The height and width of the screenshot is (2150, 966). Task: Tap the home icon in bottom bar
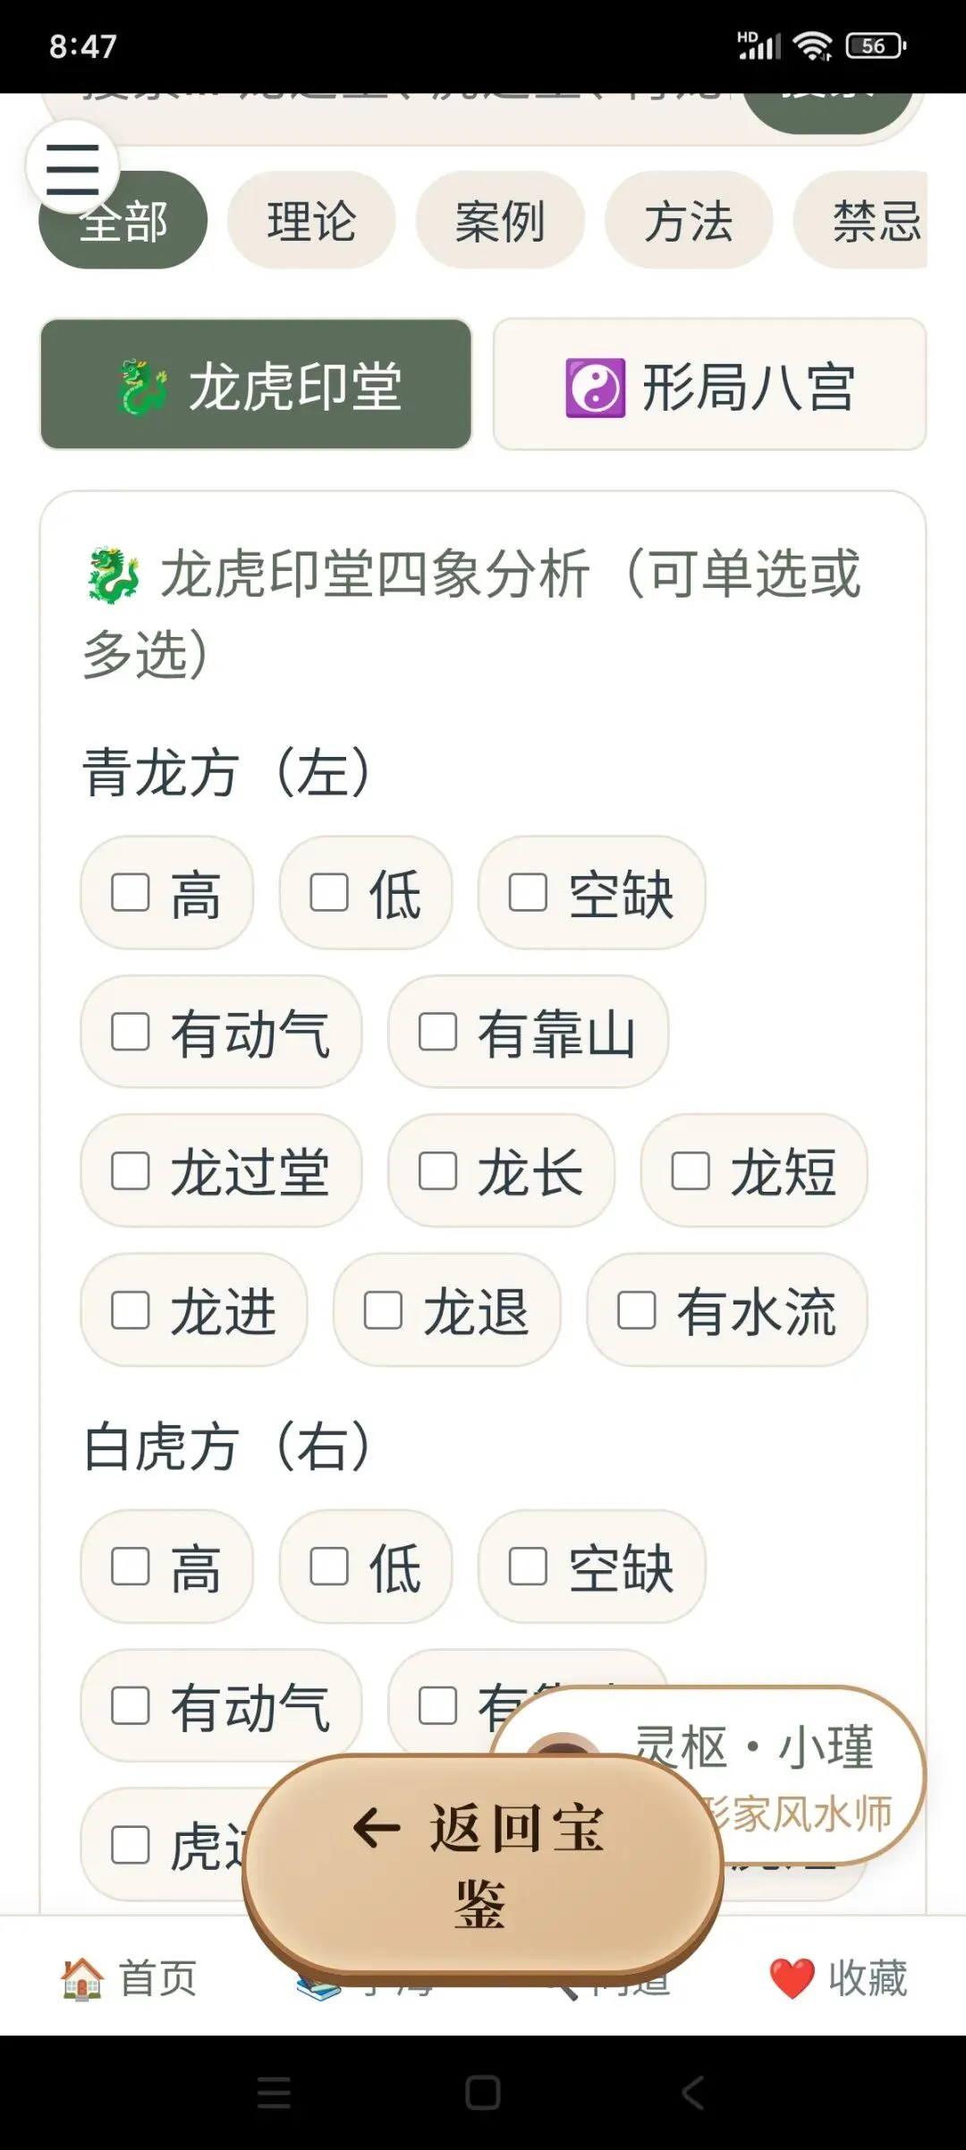(x=82, y=1977)
